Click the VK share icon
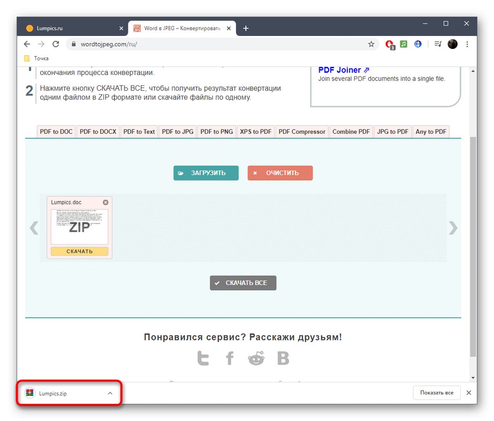Viewport: 494px width, 421px height. [x=283, y=358]
